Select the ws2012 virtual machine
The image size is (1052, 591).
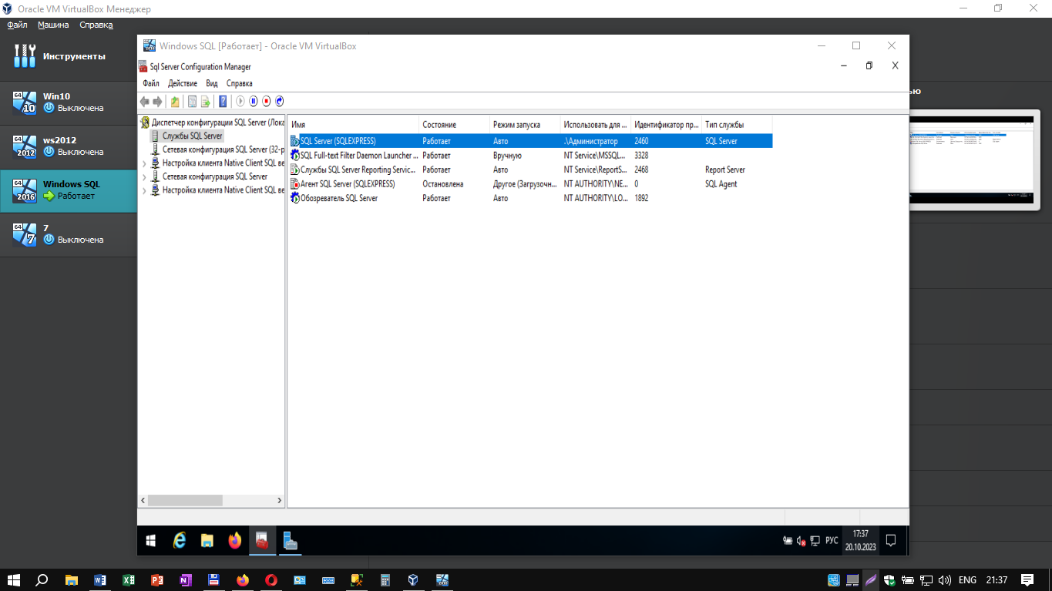click(x=69, y=146)
